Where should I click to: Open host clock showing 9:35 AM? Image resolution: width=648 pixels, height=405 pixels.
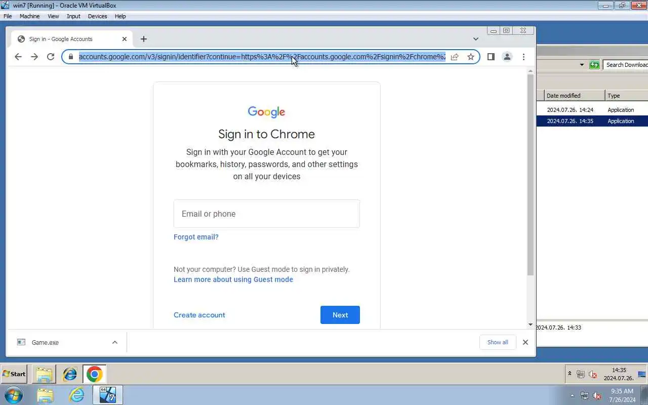click(x=622, y=395)
